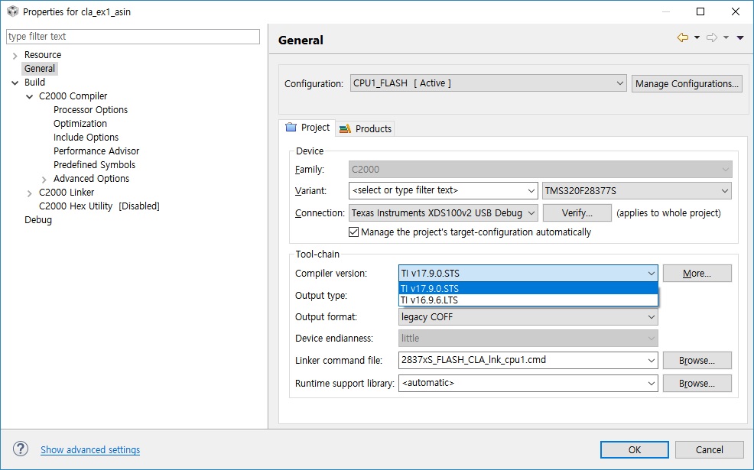
Task: Choose TI v16.9.6.LTS compiler version
Action: (x=430, y=300)
